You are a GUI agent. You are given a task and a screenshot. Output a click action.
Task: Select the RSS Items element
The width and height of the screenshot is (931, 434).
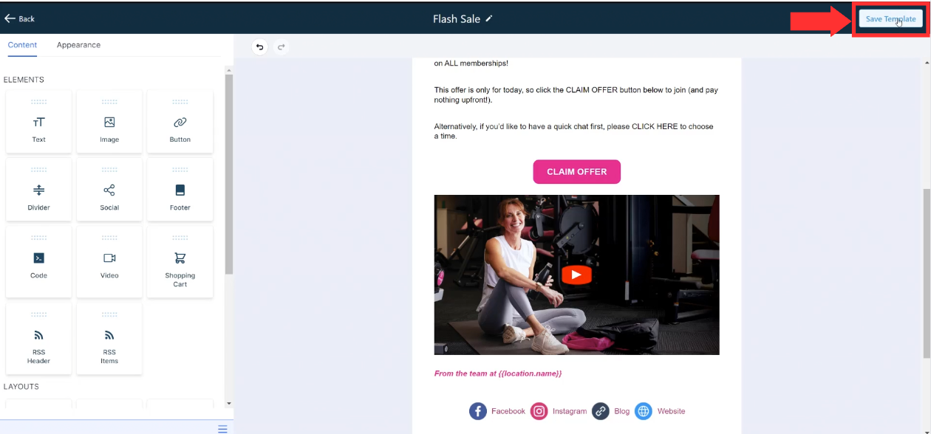point(109,339)
